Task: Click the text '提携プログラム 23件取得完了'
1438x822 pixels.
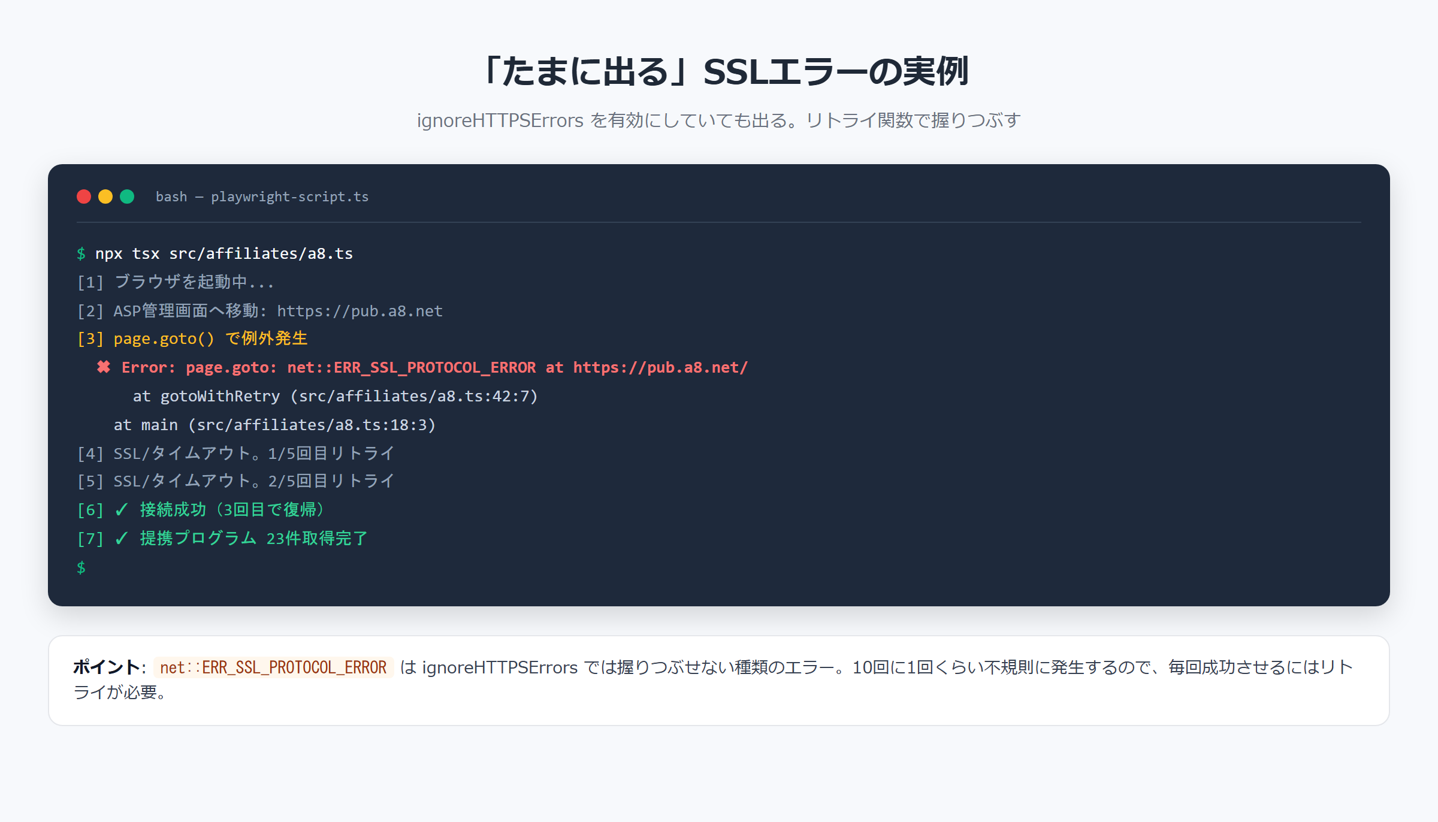Action: pyautogui.click(x=254, y=539)
